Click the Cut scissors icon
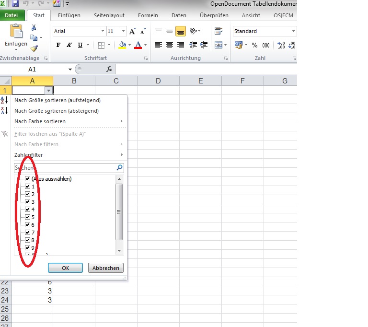This screenshot has width=368, height=327. click(34, 27)
